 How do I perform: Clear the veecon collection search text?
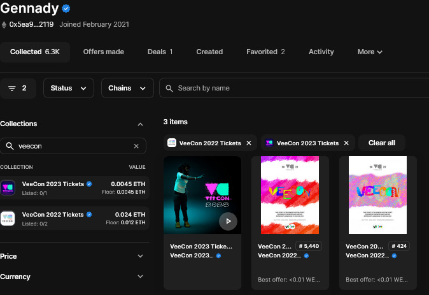pyautogui.click(x=136, y=147)
